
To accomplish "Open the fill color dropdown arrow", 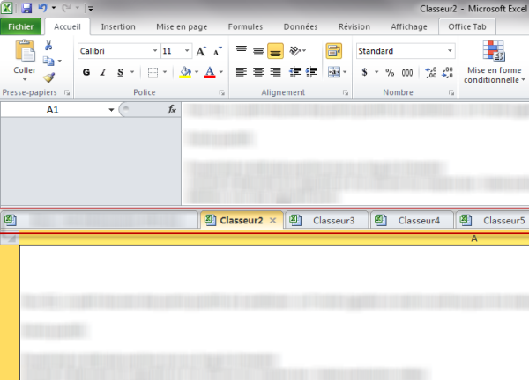I will 197,72.
